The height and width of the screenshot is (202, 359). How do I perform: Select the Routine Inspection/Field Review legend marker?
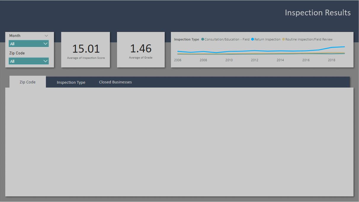pyautogui.click(x=284, y=39)
